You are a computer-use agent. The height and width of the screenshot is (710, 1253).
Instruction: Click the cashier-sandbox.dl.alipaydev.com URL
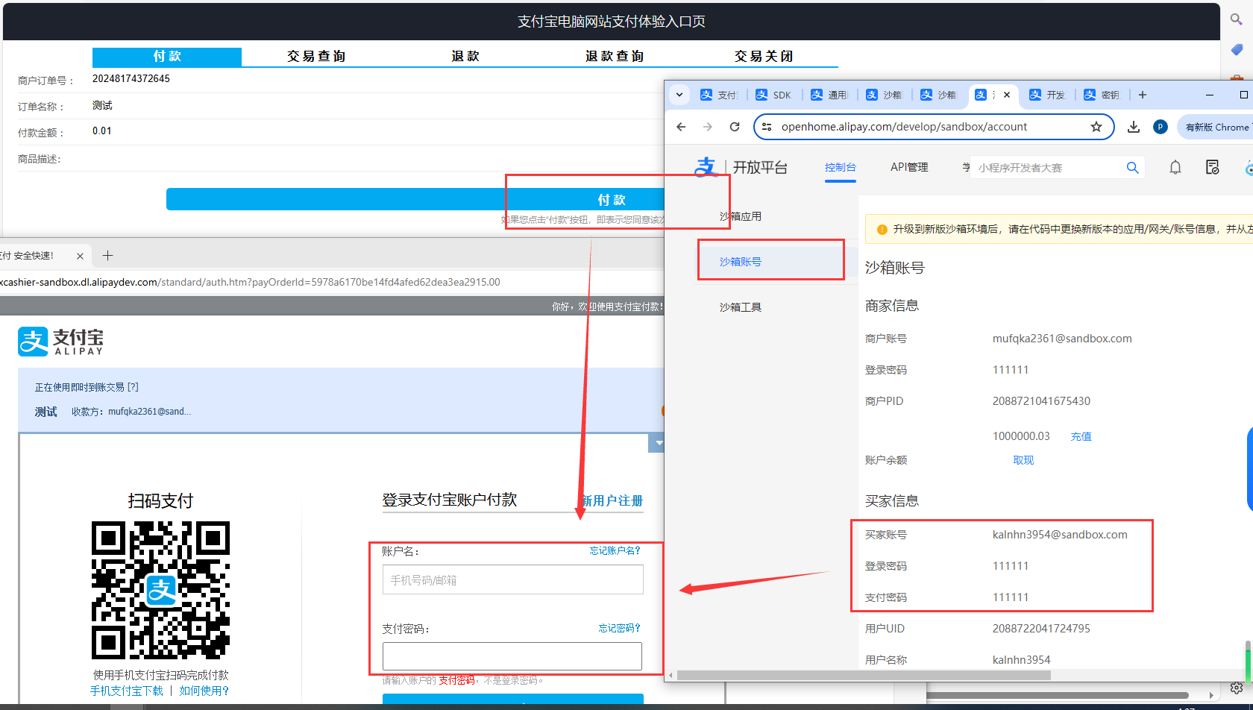point(250,282)
